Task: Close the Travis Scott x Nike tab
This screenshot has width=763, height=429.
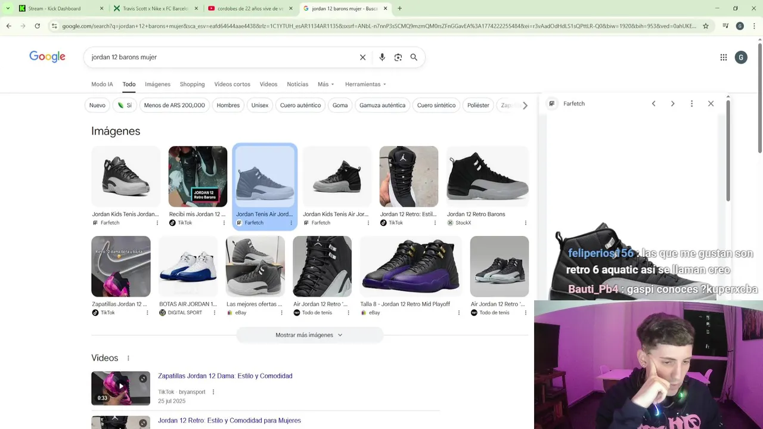Action: point(196,8)
